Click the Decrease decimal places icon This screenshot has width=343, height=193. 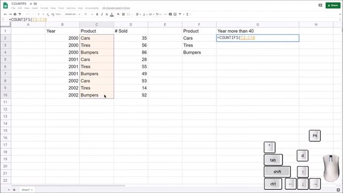point(48,14)
